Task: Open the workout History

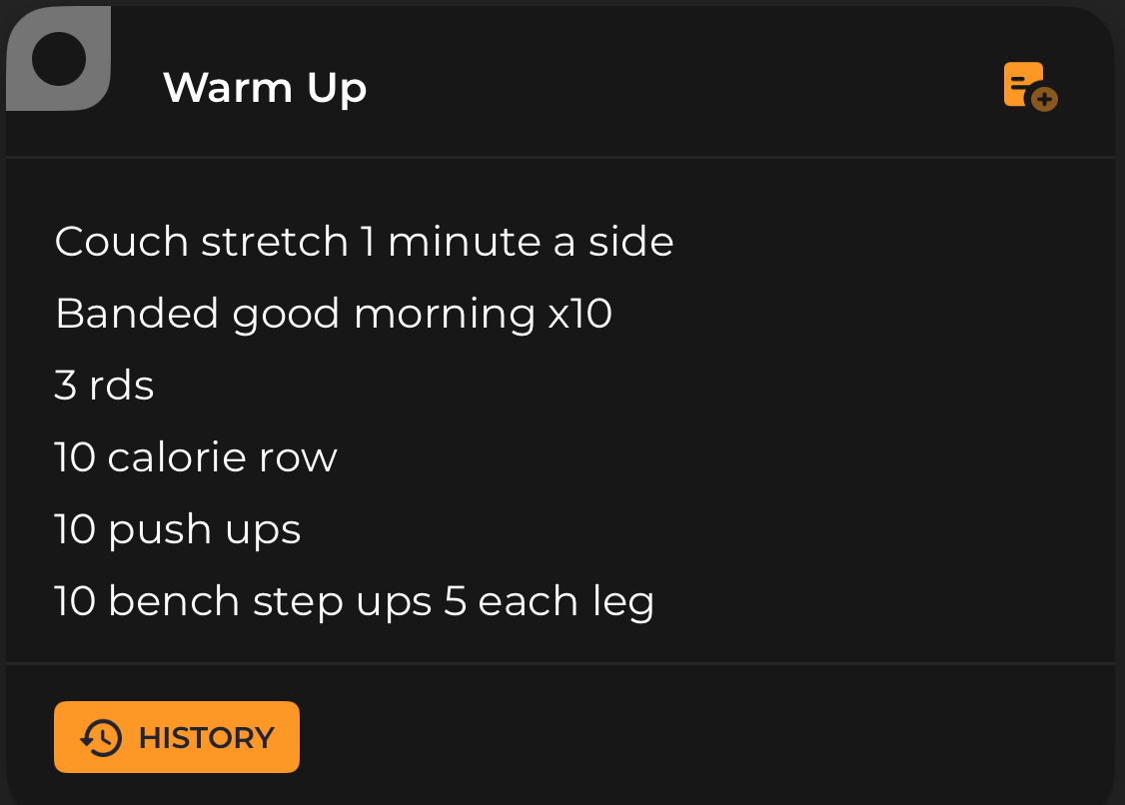Action: pyautogui.click(x=177, y=738)
